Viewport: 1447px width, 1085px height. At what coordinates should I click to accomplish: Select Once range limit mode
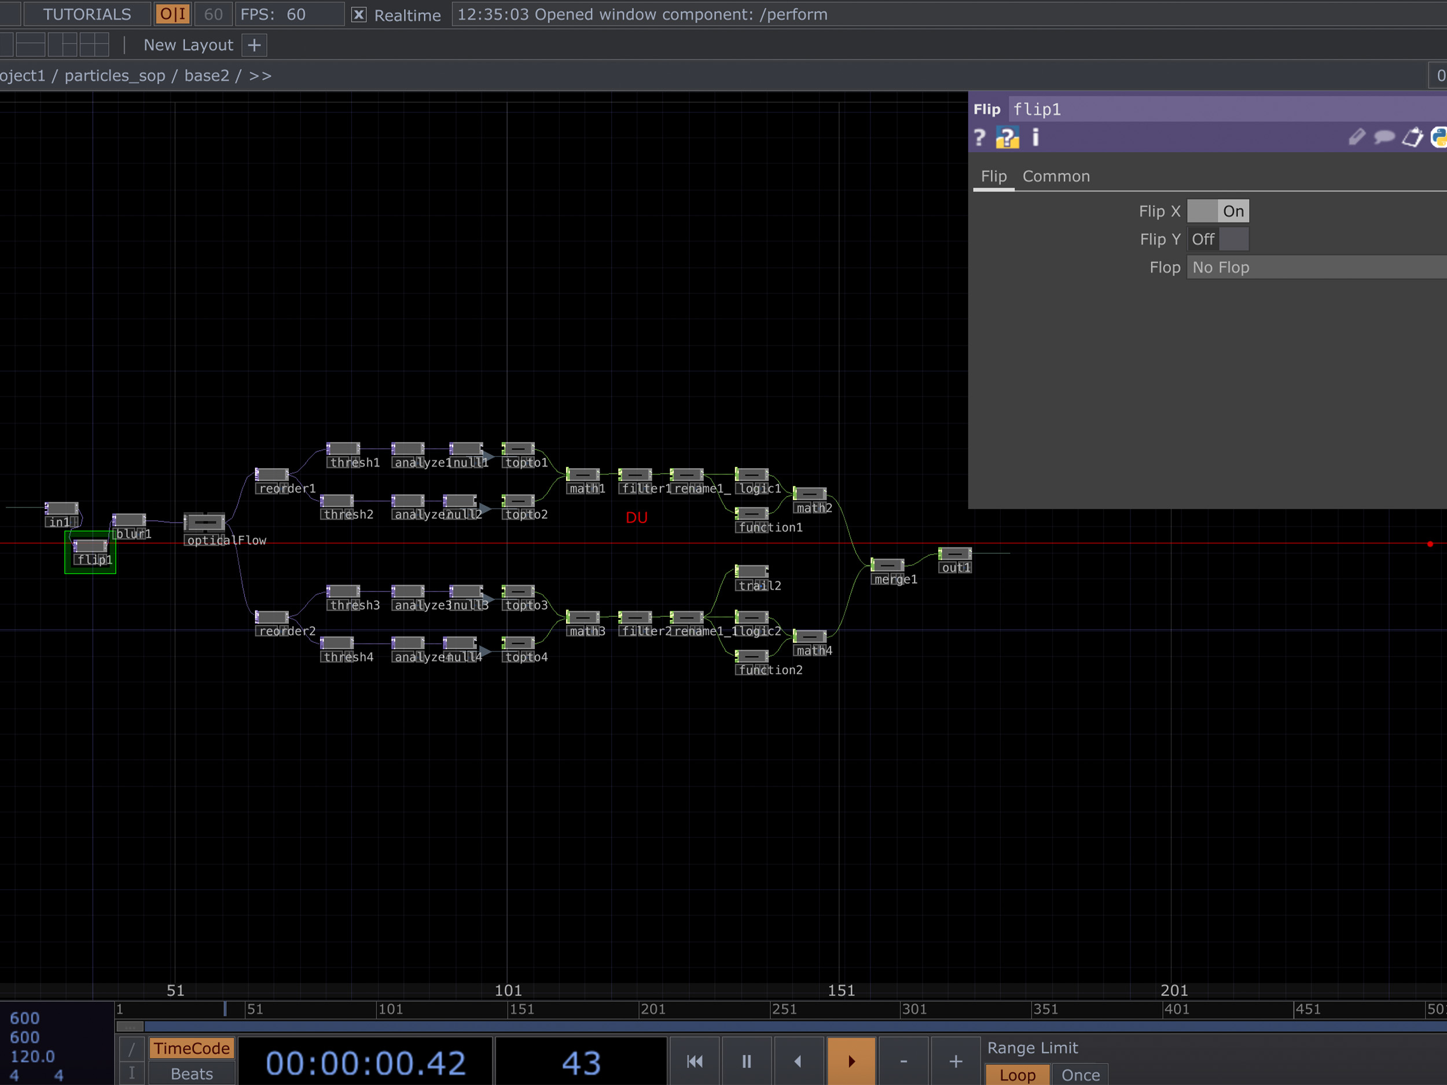(x=1080, y=1075)
